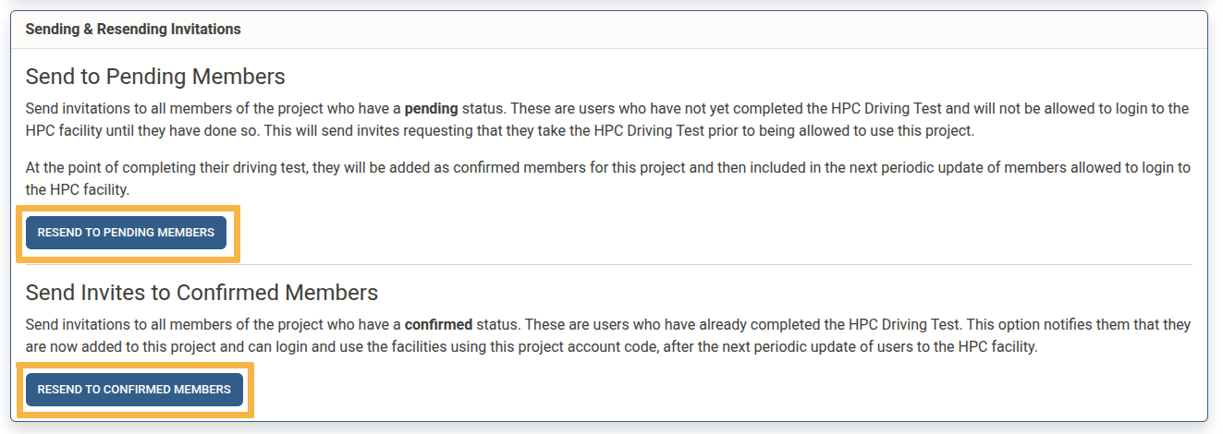
Task: Click the Sending & Resending Invitations panel header
Action: pos(133,30)
